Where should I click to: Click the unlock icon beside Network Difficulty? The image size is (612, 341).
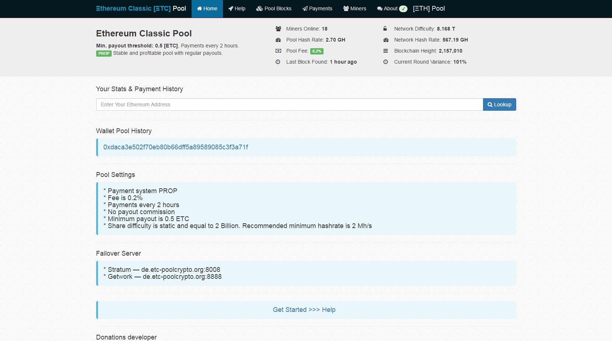[385, 29]
